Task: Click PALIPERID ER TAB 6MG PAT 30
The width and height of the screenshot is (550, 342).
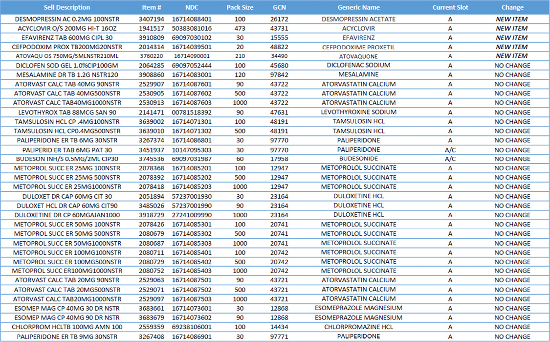Action: 66,150
